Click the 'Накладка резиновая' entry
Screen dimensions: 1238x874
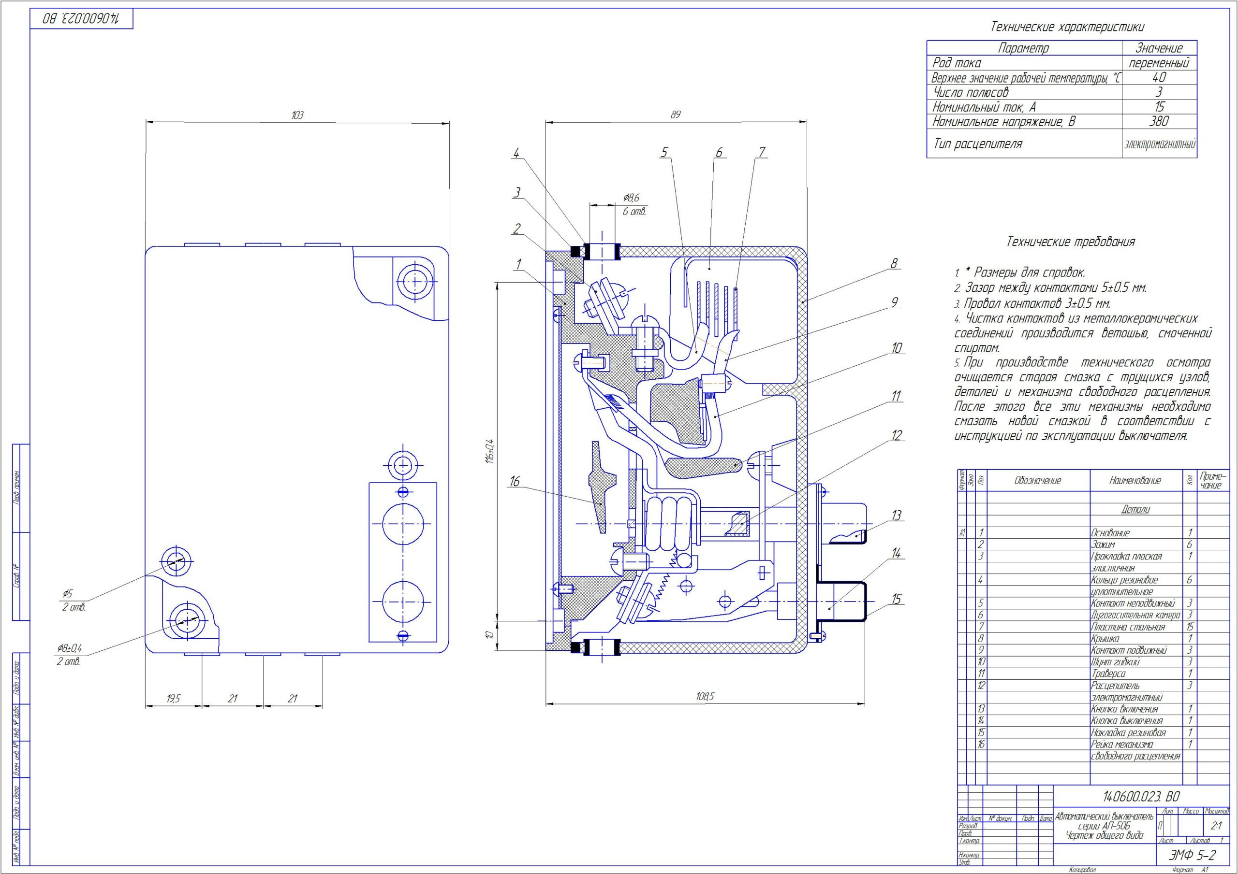pos(1129,732)
